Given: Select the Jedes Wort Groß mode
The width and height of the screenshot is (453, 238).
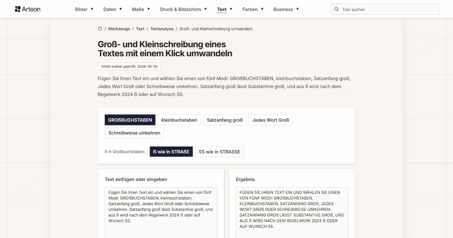Looking at the screenshot, I should click(x=271, y=120).
